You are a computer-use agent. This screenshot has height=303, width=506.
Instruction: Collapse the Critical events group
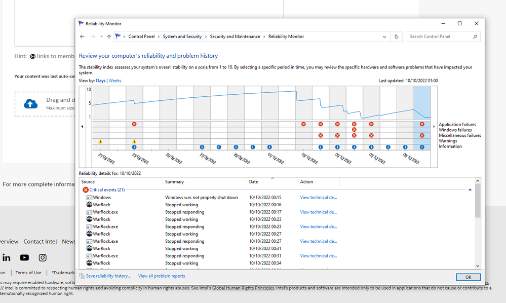470,190
